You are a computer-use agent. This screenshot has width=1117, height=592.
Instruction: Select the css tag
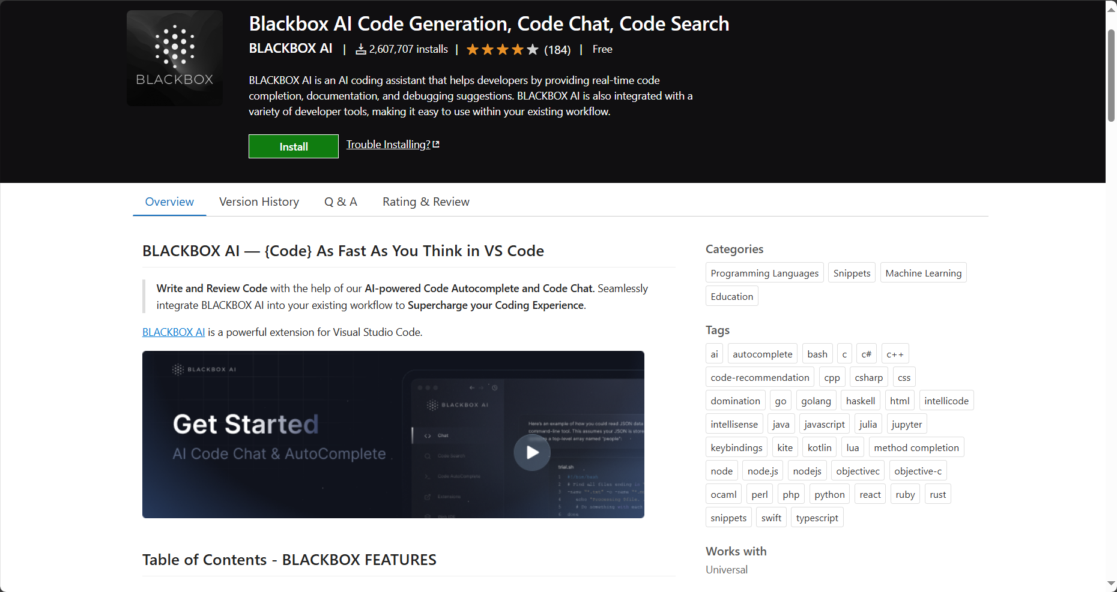904,377
